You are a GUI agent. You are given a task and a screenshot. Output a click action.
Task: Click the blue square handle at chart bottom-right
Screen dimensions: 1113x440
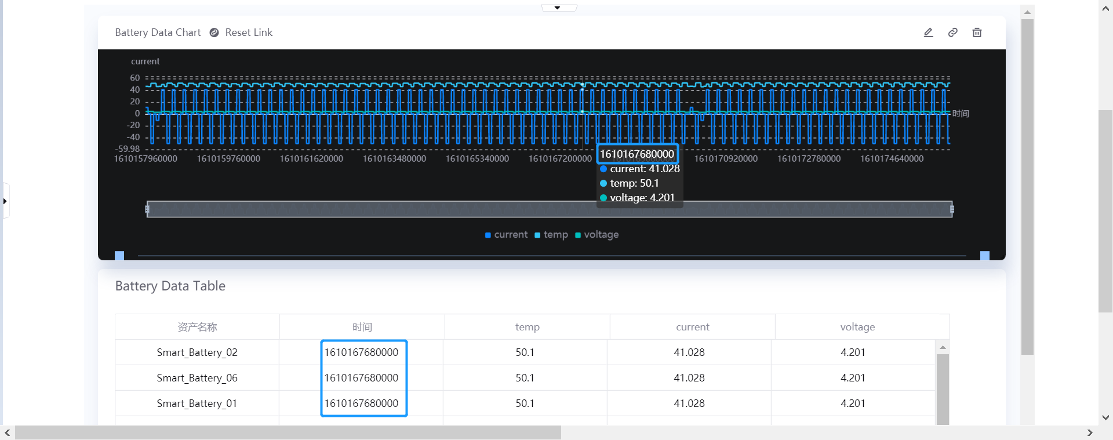click(985, 256)
